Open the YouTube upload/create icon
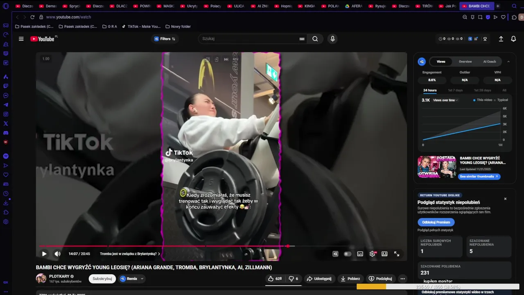Image resolution: width=524 pixels, height=295 pixels. [x=501, y=39]
